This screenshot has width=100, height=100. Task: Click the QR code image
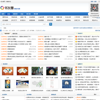pyautogui.click(x=94, y=8)
